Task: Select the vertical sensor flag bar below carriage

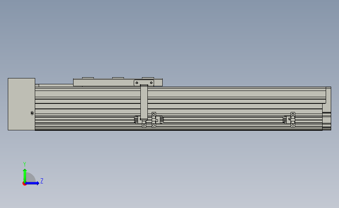Action: pyautogui.click(x=144, y=102)
